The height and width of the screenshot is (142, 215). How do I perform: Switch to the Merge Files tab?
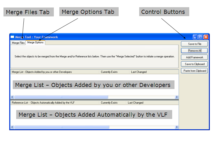click(x=18, y=43)
